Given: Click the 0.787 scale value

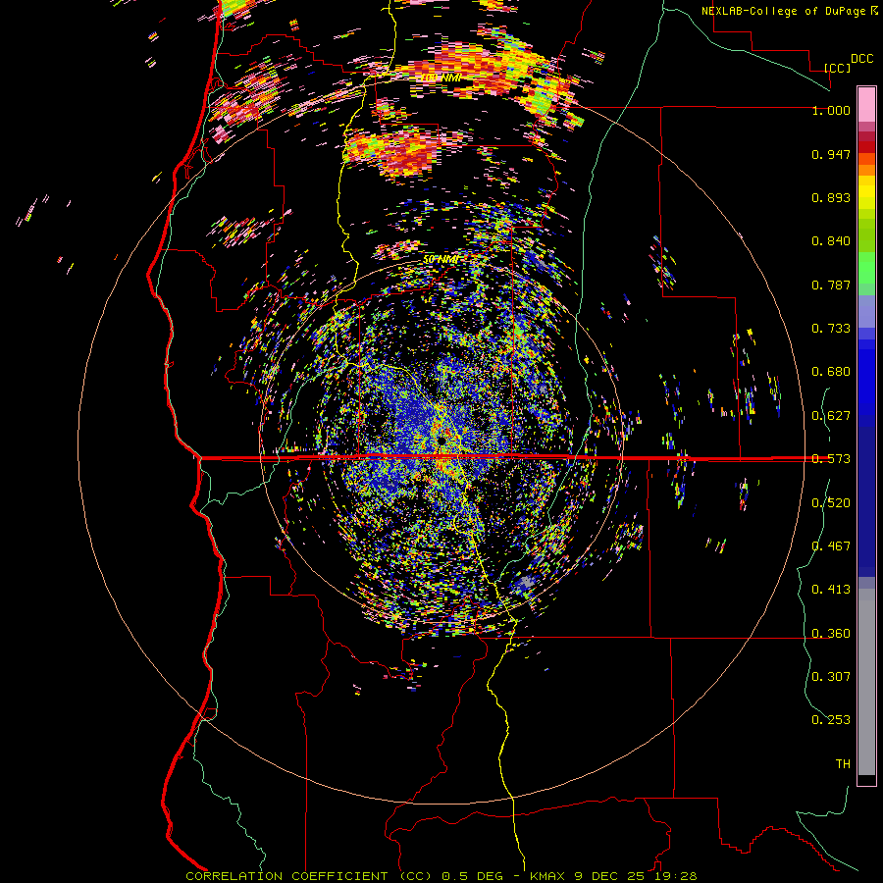Looking at the screenshot, I should pos(831,285).
